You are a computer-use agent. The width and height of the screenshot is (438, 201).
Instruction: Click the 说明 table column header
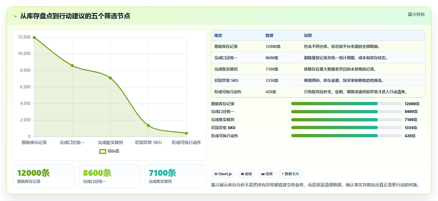click(x=308, y=36)
